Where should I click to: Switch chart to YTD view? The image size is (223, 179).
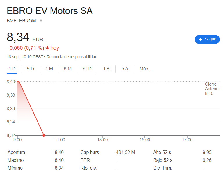pyautogui.click(x=87, y=69)
